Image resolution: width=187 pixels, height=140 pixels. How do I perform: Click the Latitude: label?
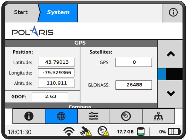[23, 63]
